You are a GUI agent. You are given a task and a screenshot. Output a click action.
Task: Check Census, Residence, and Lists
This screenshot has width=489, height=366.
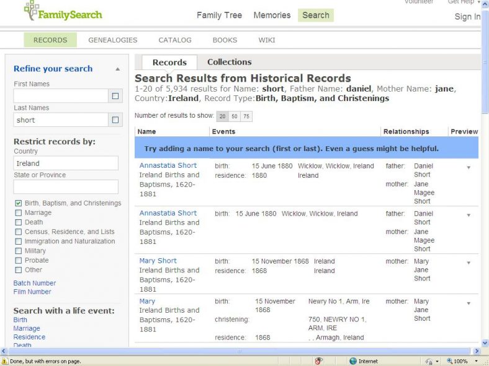click(x=19, y=232)
